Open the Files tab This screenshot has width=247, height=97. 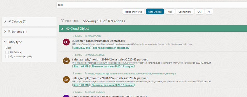170,12
